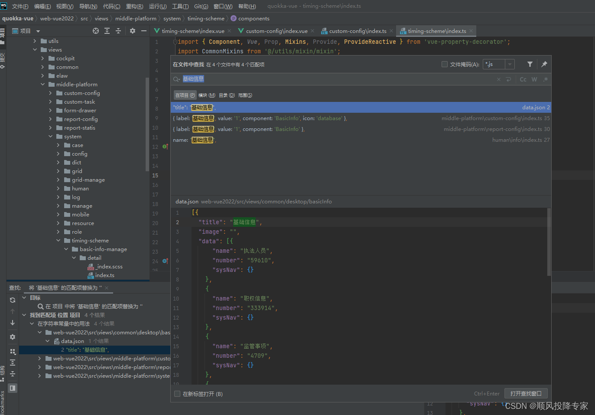The height and width of the screenshot is (415, 595).
Task: Open the file mask *.js dropdown
Action: point(510,64)
